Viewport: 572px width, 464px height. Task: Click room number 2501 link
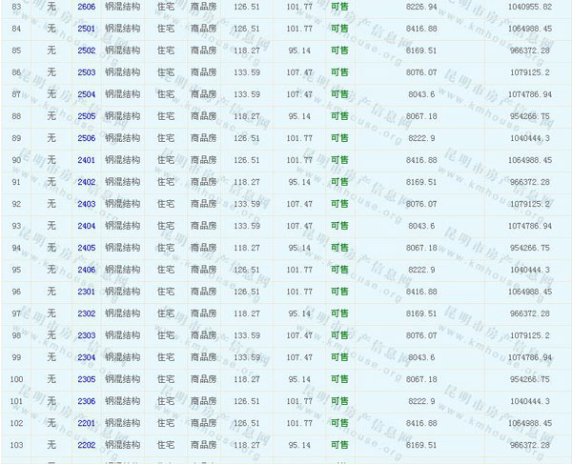click(x=86, y=29)
